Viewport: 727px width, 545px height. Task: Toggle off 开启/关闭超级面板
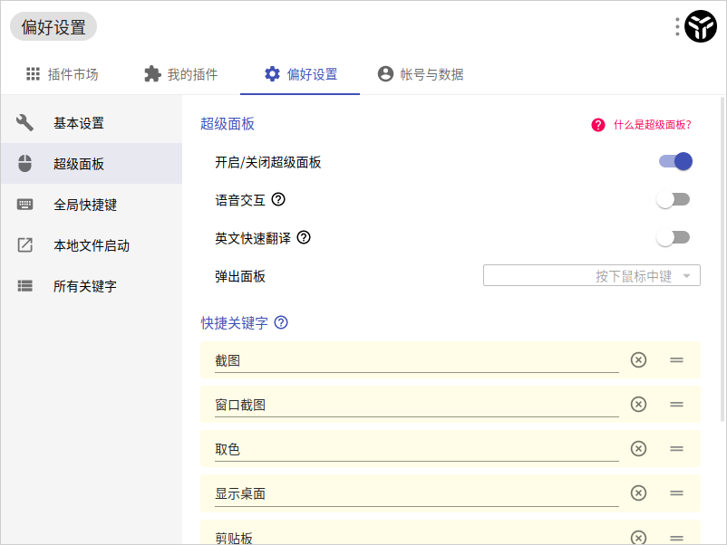pyautogui.click(x=673, y=160)
